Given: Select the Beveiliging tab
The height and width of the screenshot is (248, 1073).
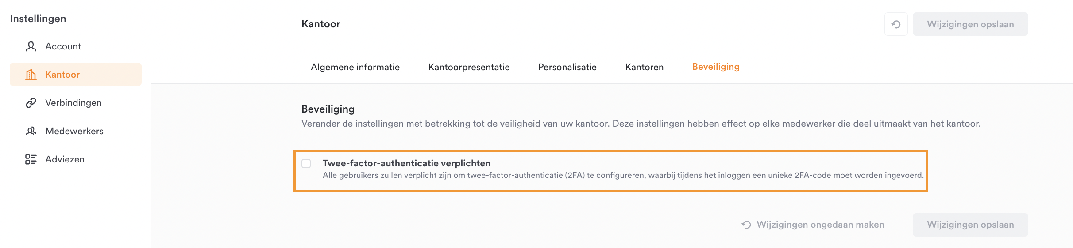Looking at the screenshot, I should tap(716, 67).
